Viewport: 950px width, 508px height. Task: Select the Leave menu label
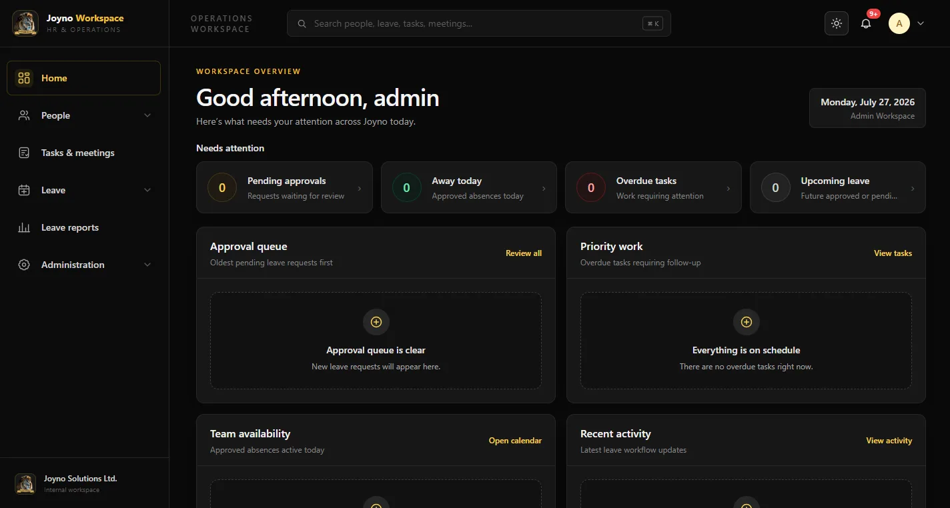pos(53,190)
